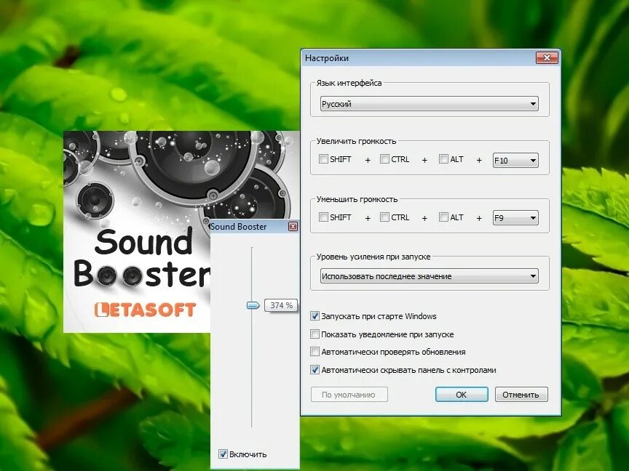
Task: Check SHIFT for Уменьшить громкость
Action: pos(323,217)
